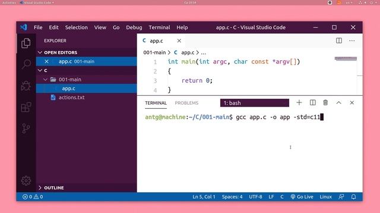
Task: Click the feedback icon in status bar
Action: pyautogui.click(x=341, y=197)
